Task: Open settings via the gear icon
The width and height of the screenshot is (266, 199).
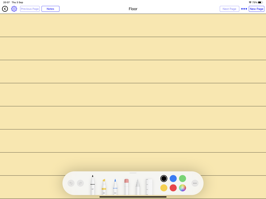Action: [x=14, y=9]
